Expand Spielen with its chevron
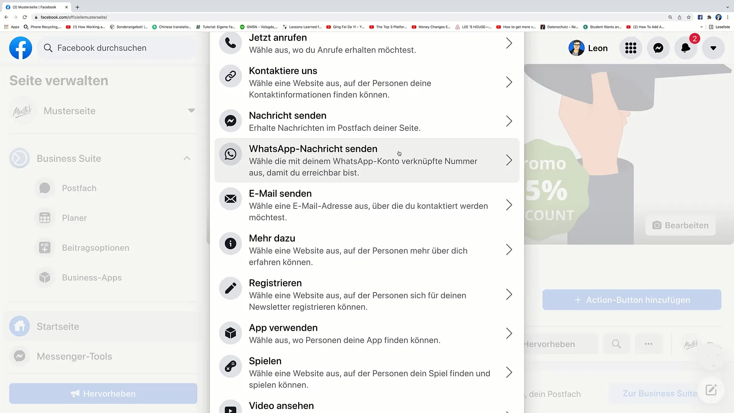Image resolution: width=734 pixels, height=413 pixels. click(x=509, y=372)
